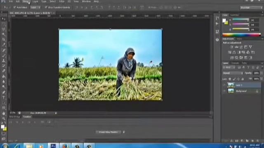This screenshot has width=264, height=148.
Task: Open Layers panel flyout menu
Action: [262, 63]
